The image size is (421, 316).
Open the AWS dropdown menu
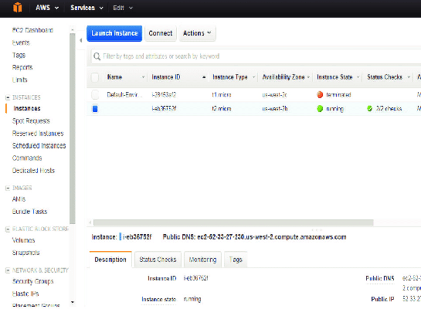(47, 8)
